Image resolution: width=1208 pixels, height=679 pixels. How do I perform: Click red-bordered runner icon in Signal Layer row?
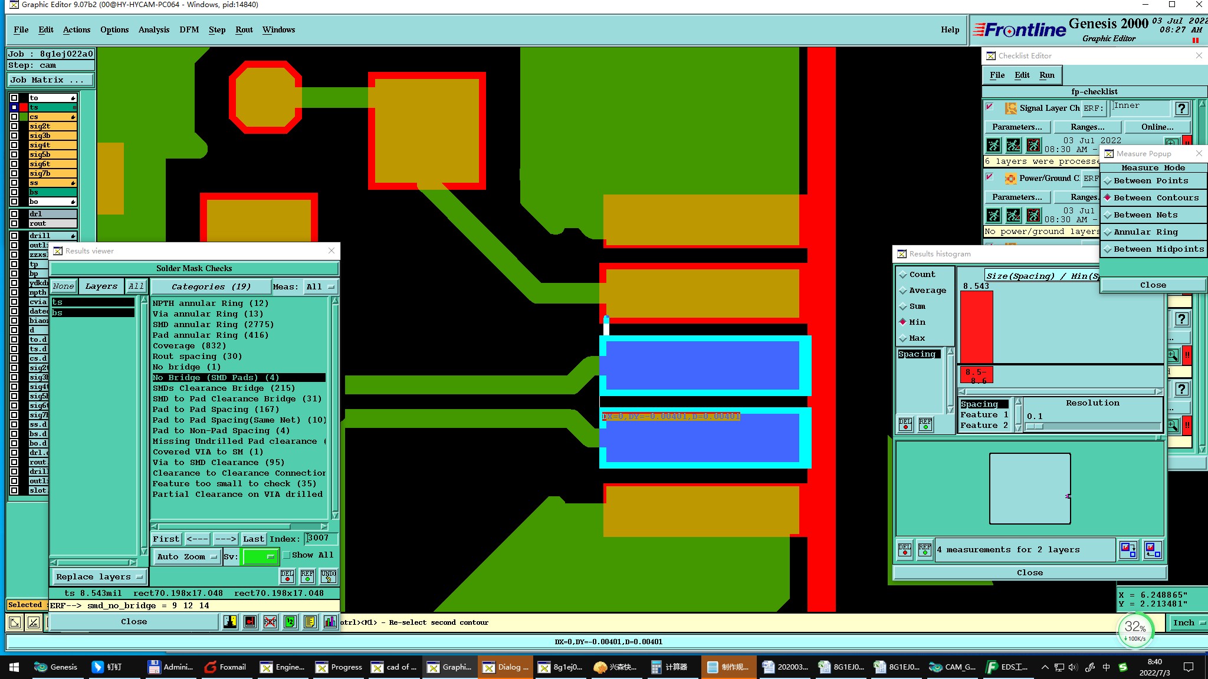(x=1033, y=145)
